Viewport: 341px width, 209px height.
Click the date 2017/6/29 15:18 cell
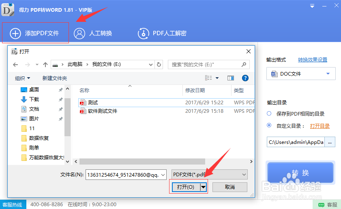204,111
